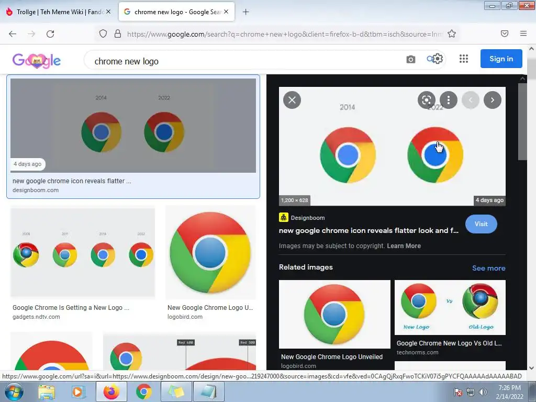The image size is (536, 402).
Task: Click the gadgets.ndtv.com source text
Action: 36,317
